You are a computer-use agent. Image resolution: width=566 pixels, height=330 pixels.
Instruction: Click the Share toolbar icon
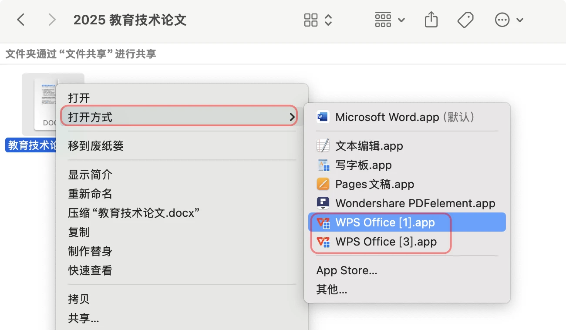(x=431, y=20)
